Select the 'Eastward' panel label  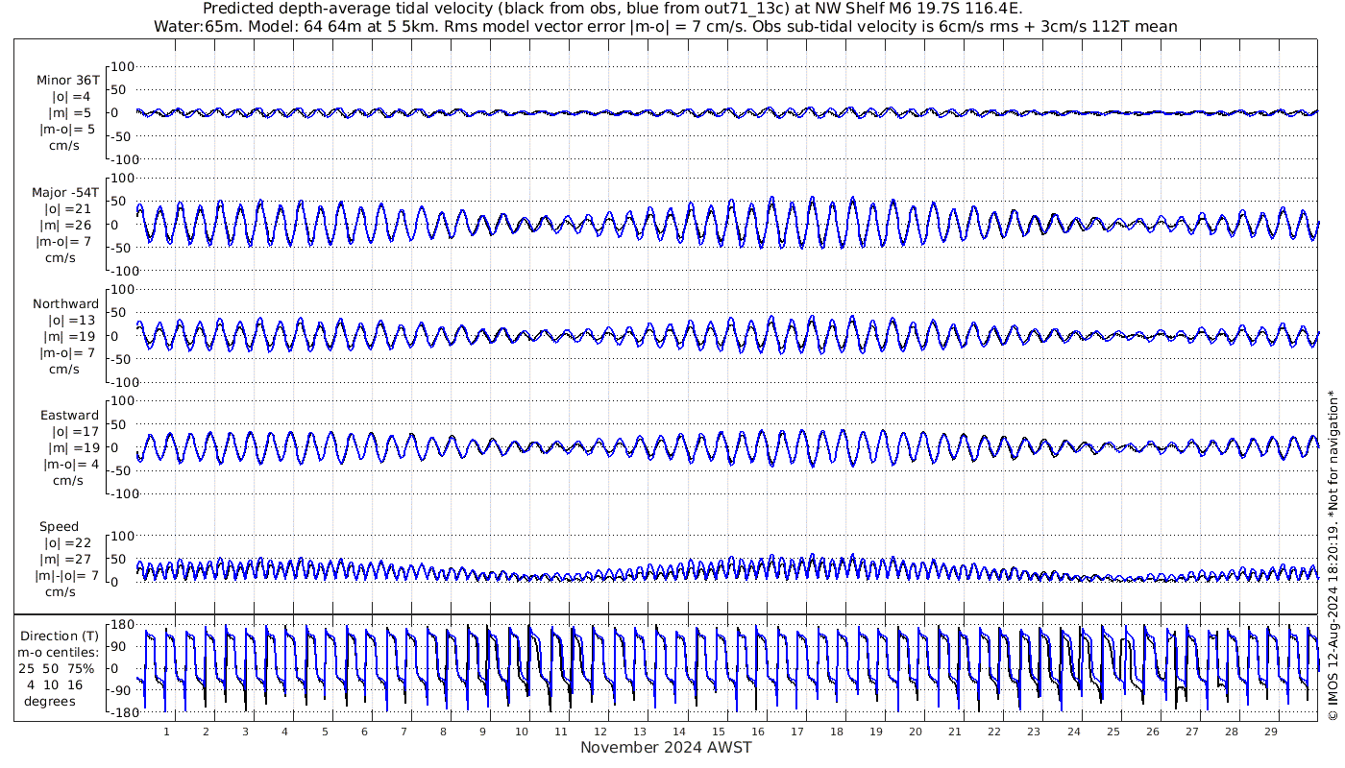[x=69, y=415]
